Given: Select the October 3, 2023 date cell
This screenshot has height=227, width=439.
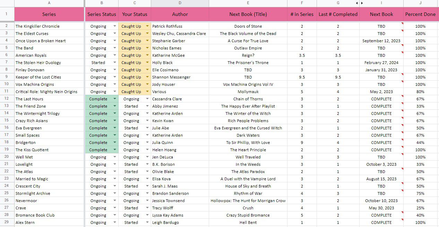Looking at the screenshot, I should [x=381, y=164].
